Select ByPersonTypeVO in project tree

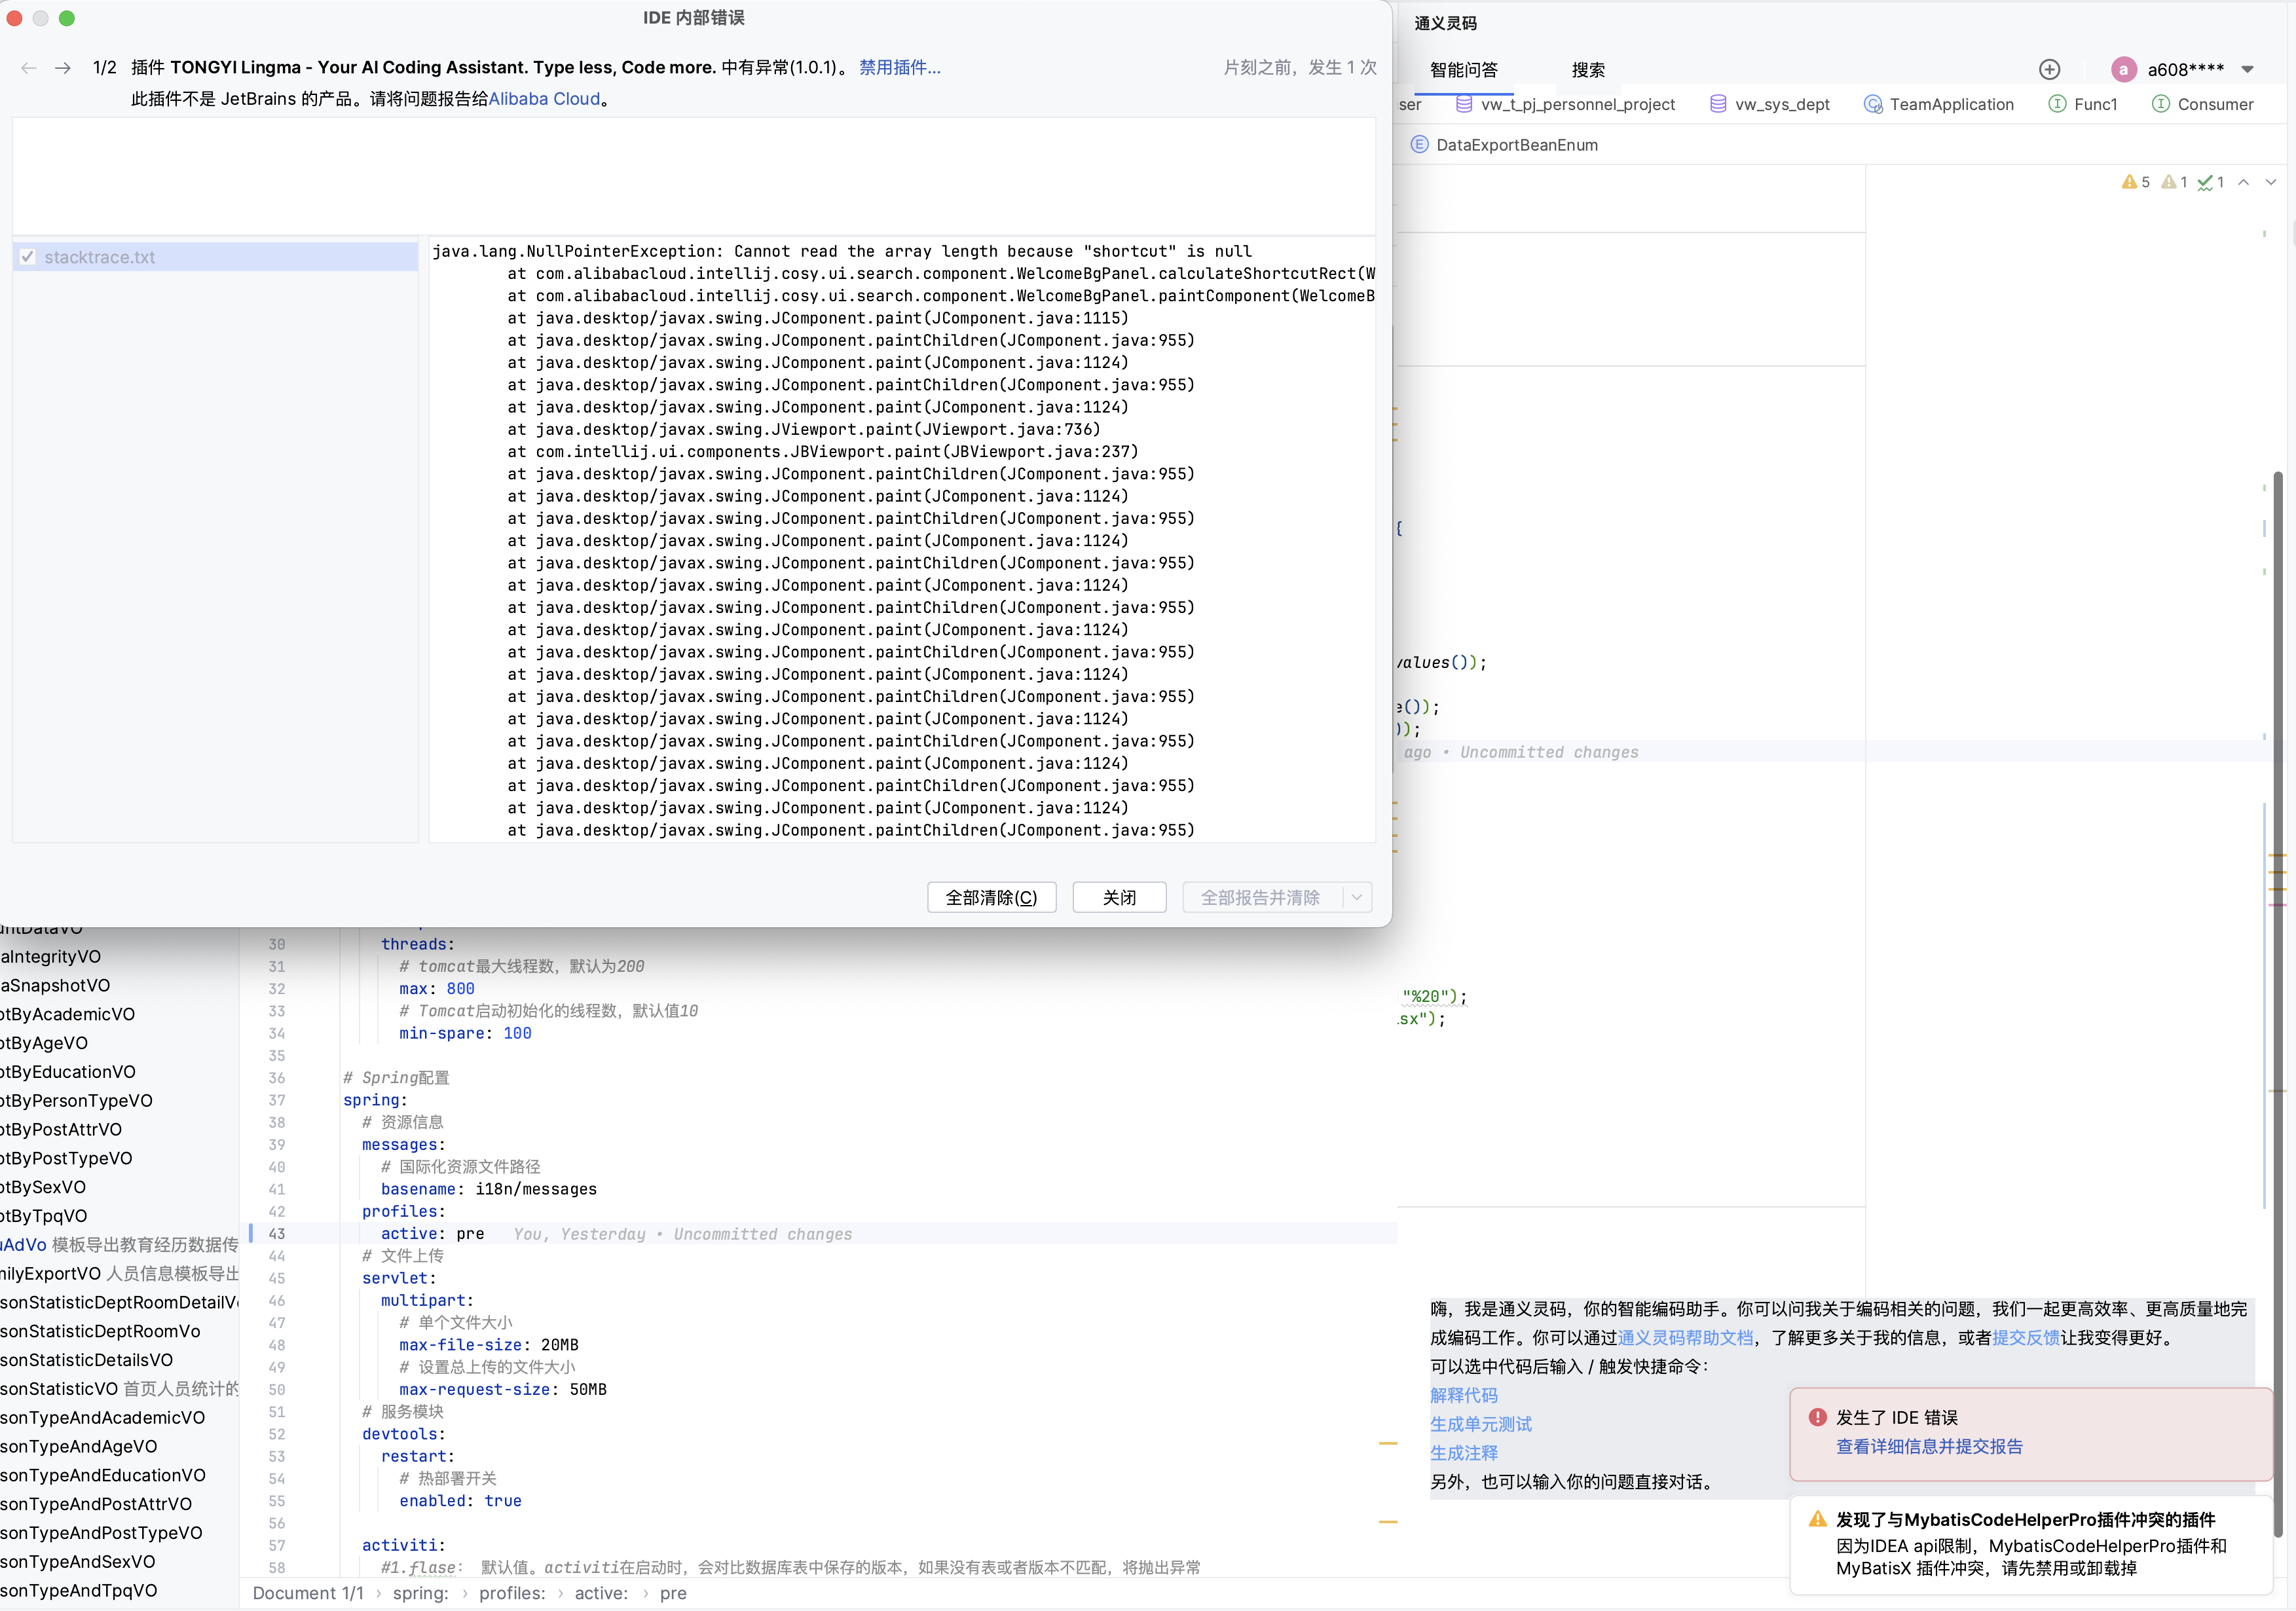click(77, 1100)
